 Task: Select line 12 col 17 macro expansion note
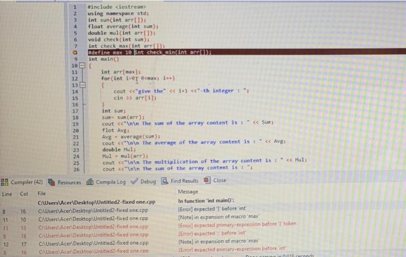tap(219, 241)
